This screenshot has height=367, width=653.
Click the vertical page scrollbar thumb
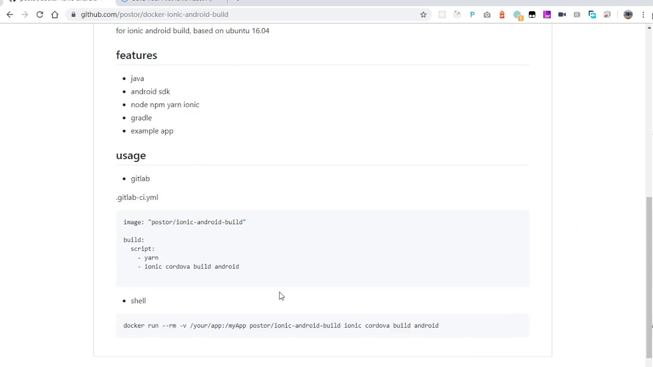click(649, 278)
